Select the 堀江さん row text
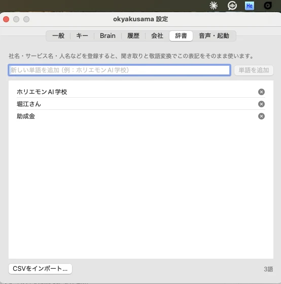281x284 pixels. pos(29,104)
